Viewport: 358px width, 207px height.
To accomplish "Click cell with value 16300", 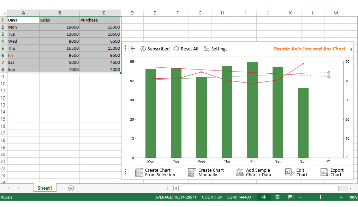I will tap(101, 27).
